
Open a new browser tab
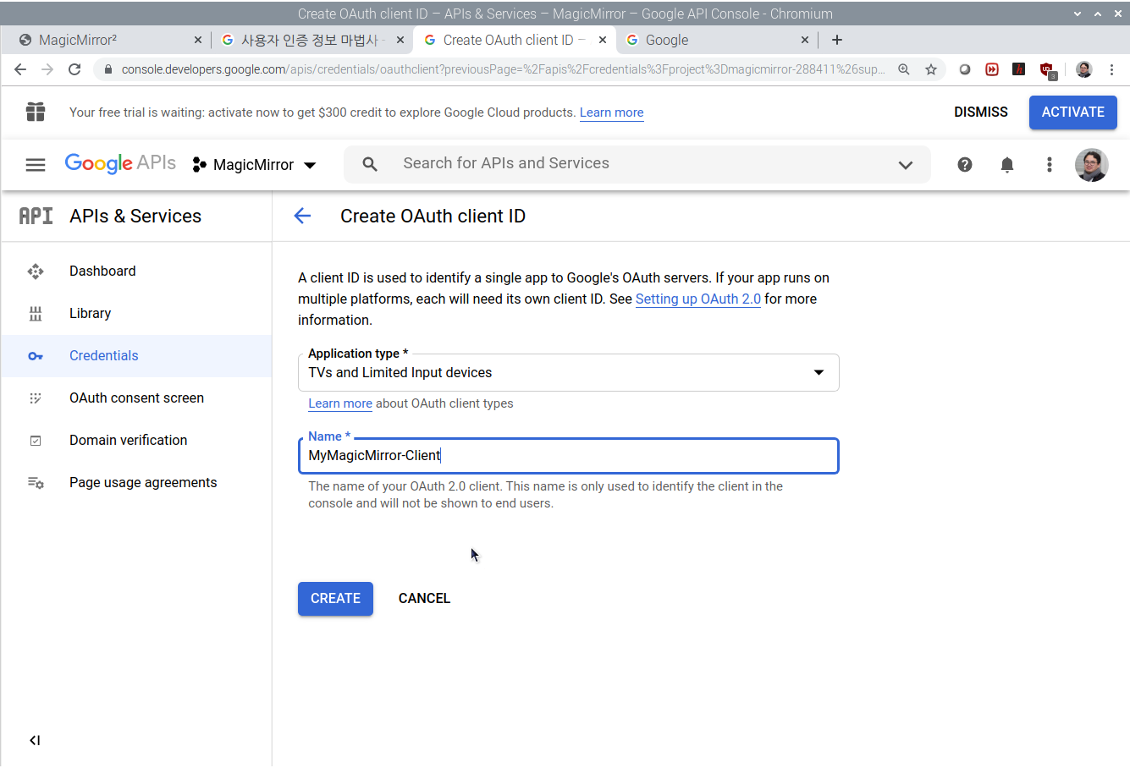[837, 40]
